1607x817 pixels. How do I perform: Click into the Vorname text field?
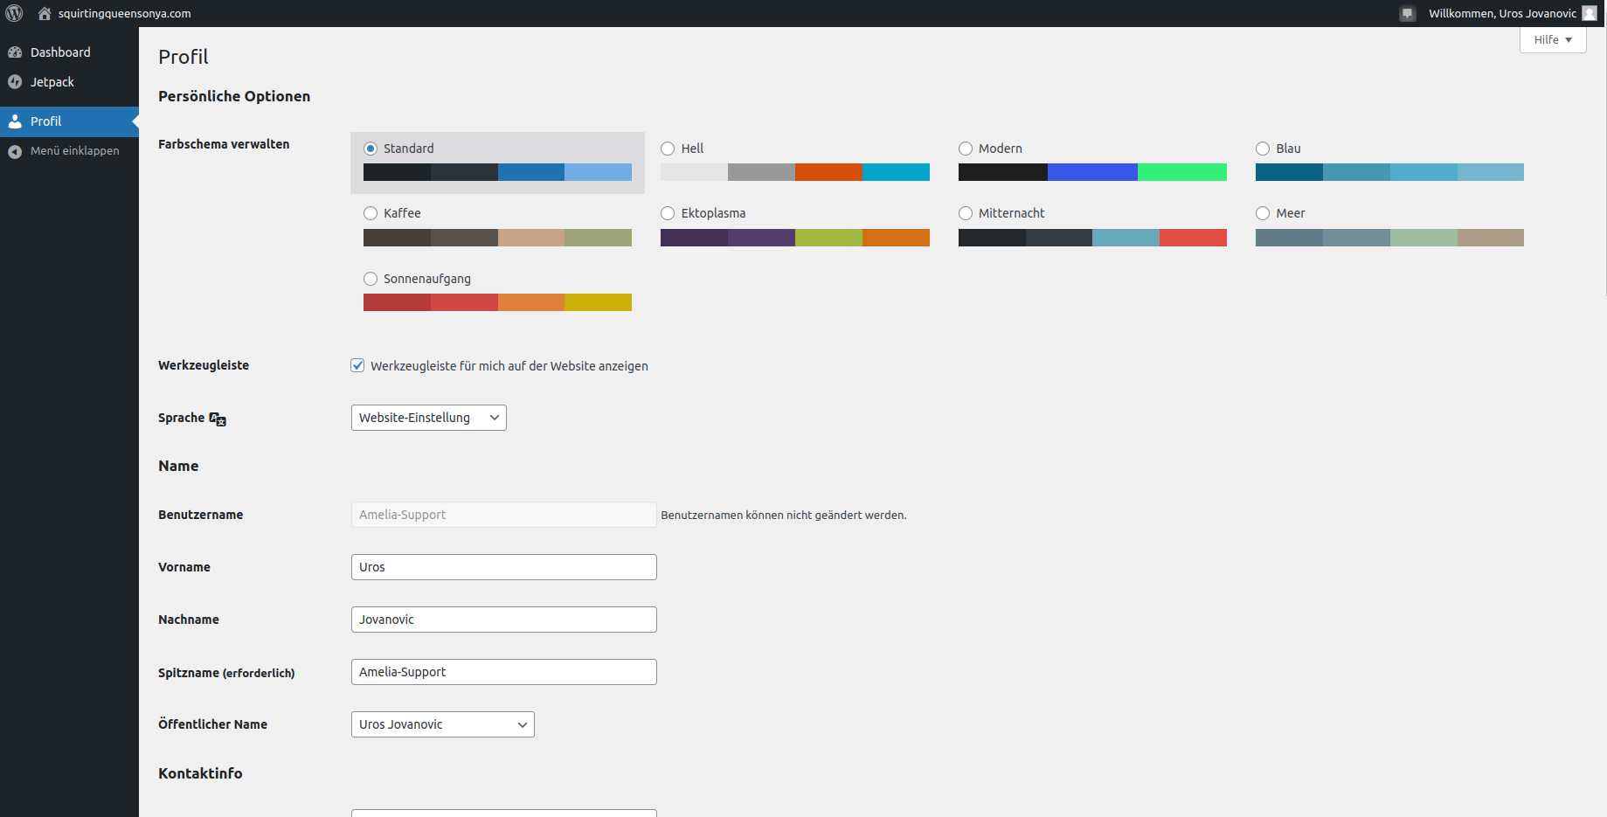coord(503,567)
